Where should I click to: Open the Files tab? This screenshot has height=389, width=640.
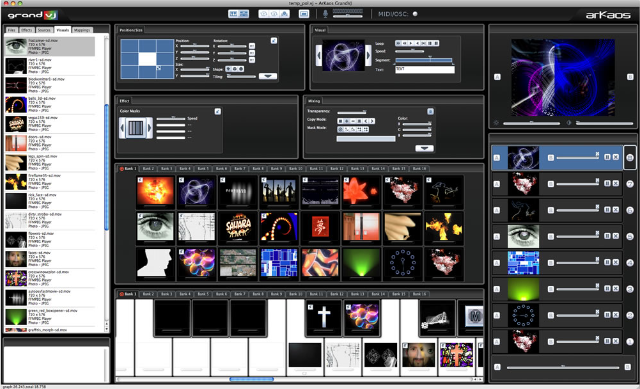(12, 30)
